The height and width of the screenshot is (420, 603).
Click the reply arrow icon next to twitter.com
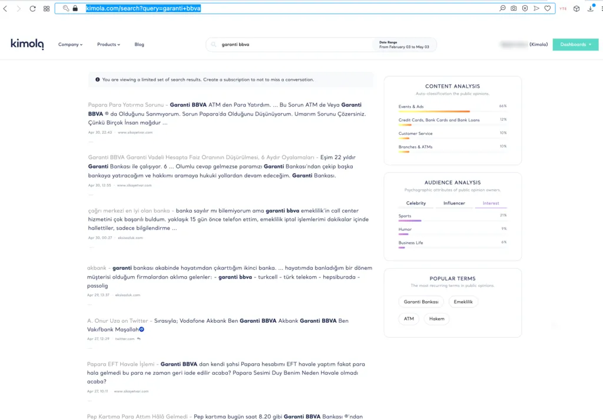coord(139,339)
